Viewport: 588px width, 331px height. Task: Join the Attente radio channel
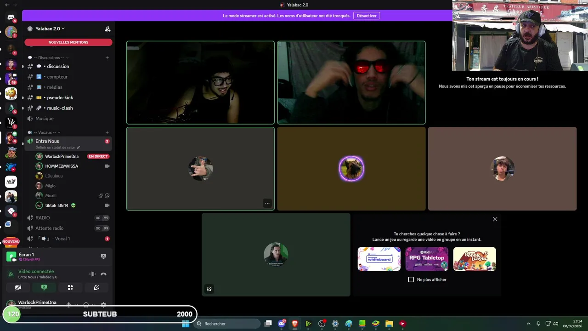pos(68,228)
